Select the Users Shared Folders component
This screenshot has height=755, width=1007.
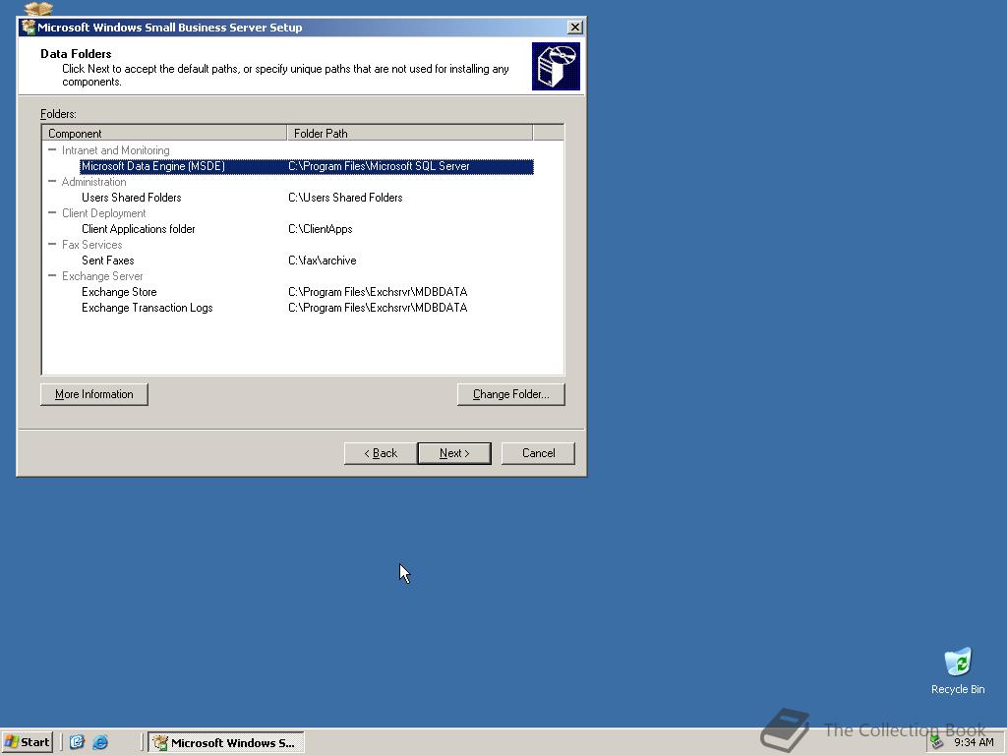[x=131, y=198]
